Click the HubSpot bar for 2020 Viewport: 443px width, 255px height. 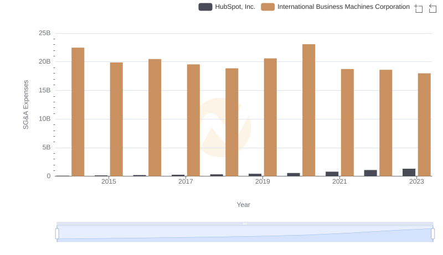click(293, 175)
